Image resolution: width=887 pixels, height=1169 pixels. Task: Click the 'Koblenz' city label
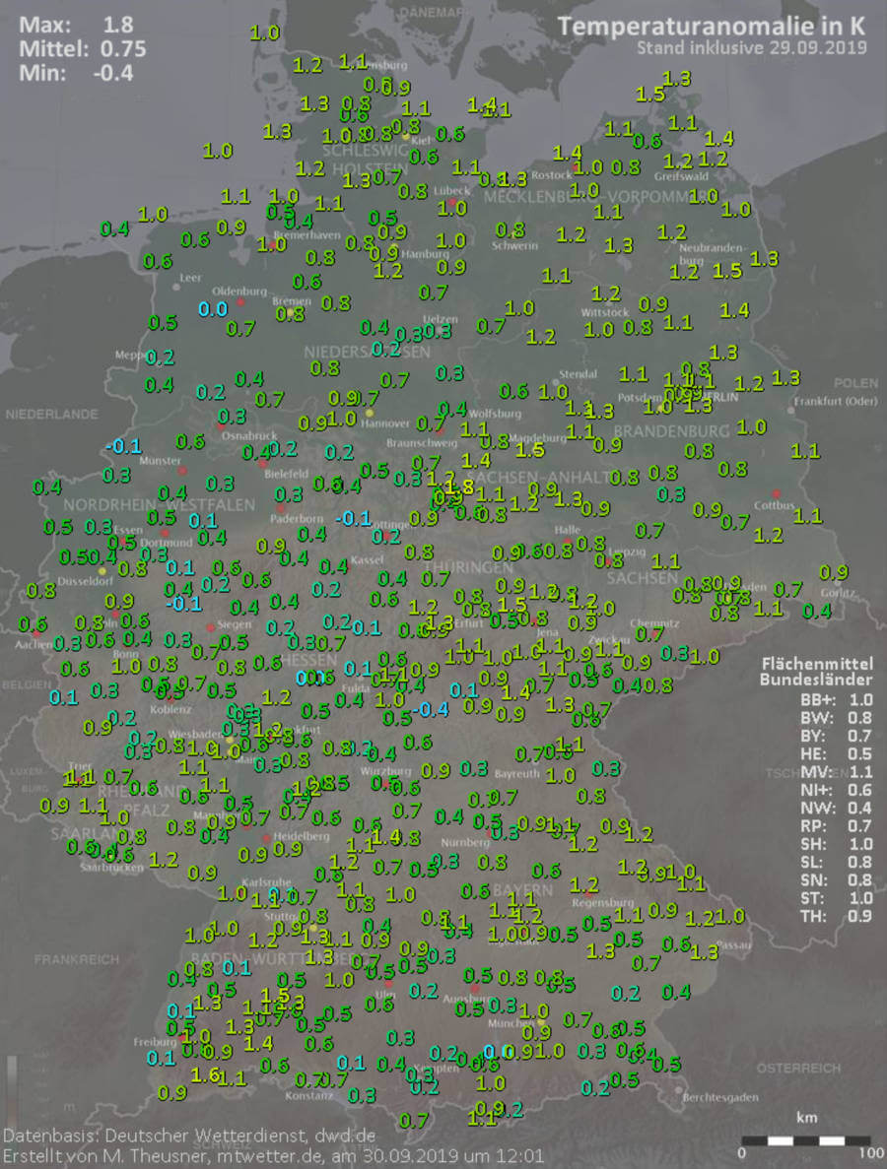pyautogui.click(x=171, y=710)
